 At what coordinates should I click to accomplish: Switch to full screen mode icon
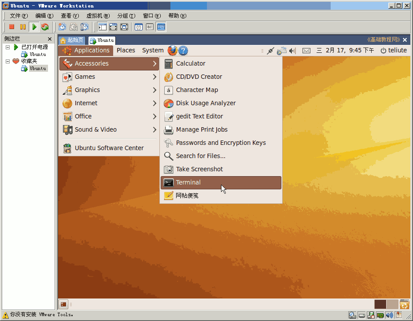click(113, 27)
